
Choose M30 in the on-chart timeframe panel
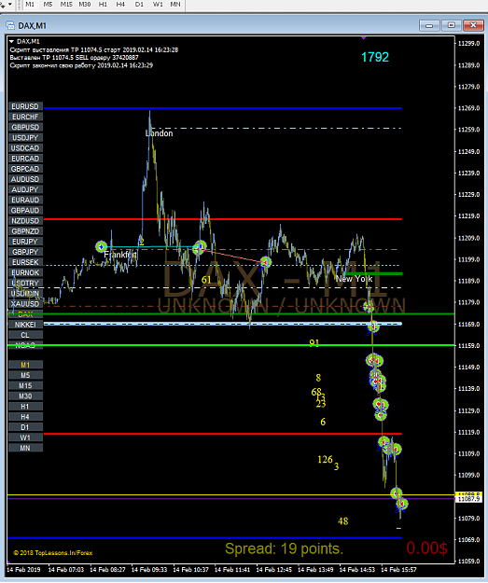(x=25, y=396)
